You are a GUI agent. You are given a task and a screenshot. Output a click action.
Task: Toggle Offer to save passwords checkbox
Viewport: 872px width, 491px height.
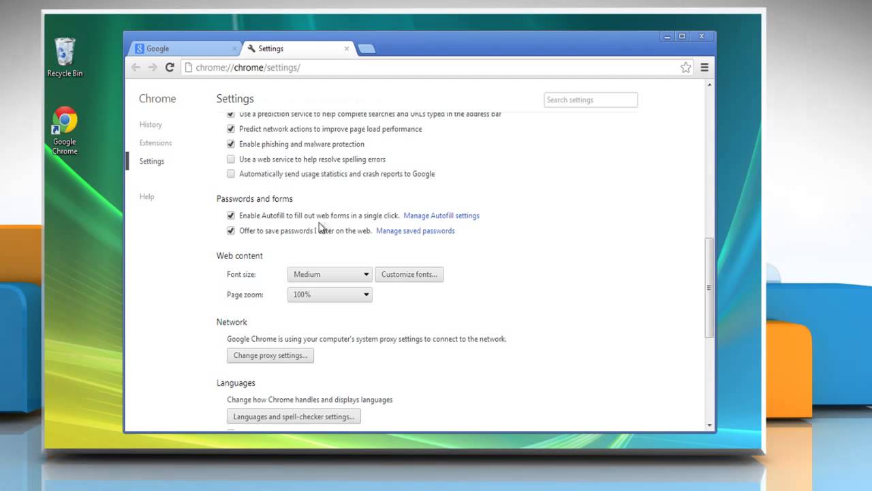[231, 230]
